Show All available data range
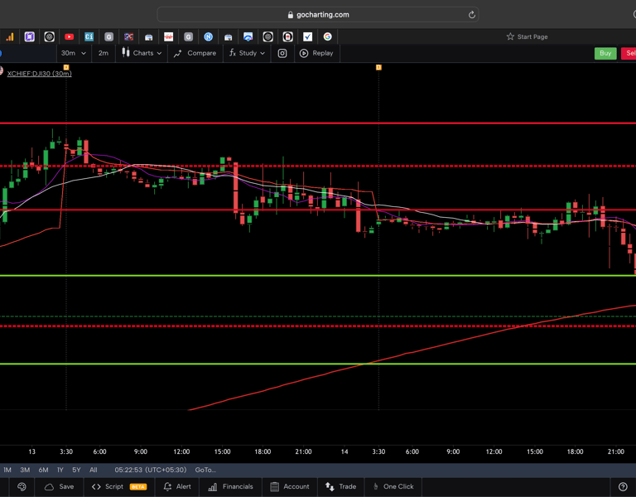The image size is (636, 497). click(x=94, y=470)
